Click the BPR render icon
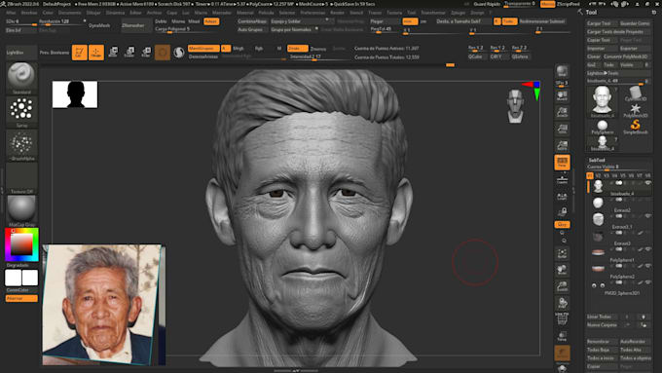This screenshot has width=662, height=373. pyautogui.click(x=562, y=71)
